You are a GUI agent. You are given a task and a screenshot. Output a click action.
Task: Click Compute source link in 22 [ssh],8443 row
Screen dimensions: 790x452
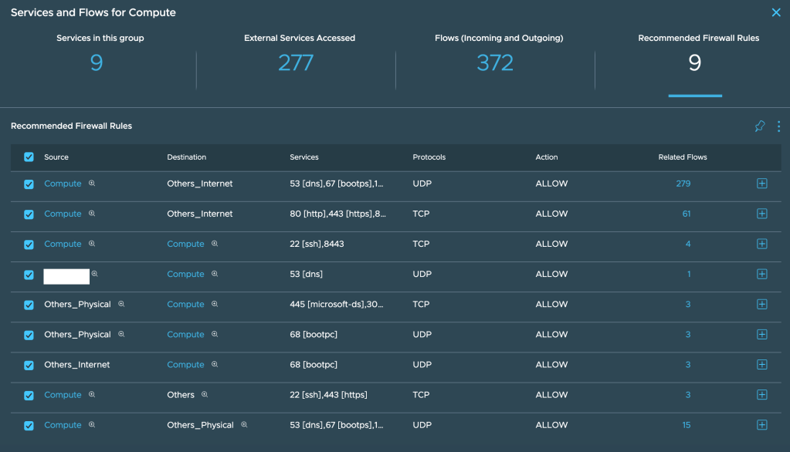click(x=63, y=244)
